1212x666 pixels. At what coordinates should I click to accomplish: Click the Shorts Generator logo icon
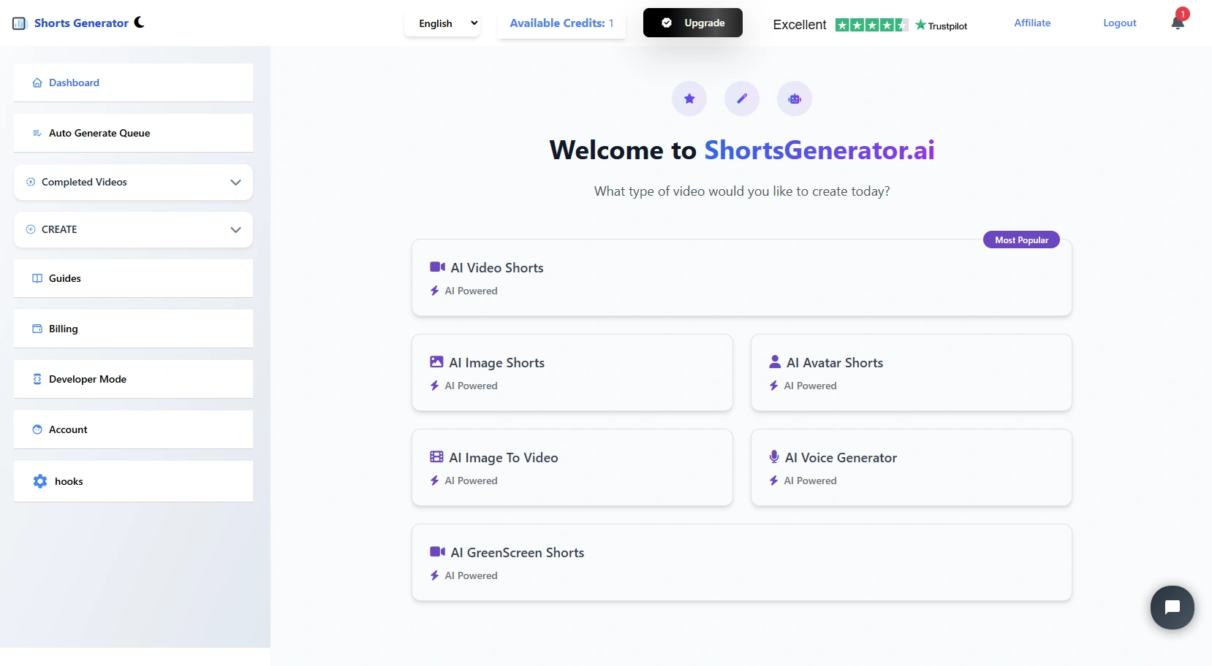20,23
